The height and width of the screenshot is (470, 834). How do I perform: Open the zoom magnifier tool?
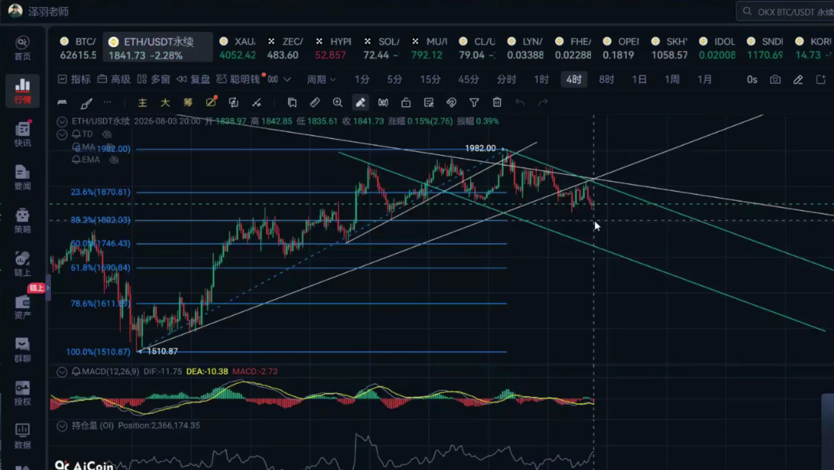(337, 102)
